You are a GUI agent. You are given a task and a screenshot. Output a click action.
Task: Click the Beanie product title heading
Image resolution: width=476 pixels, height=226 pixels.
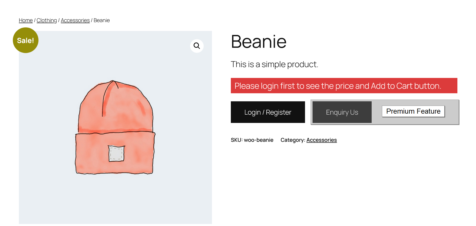(x=259, y=41)
